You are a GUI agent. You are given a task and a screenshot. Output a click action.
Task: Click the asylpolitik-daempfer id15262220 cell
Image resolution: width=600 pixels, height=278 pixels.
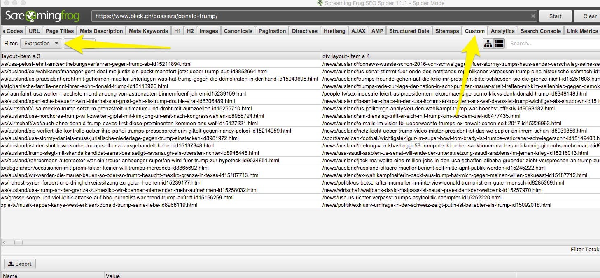[x=460, y=197]
